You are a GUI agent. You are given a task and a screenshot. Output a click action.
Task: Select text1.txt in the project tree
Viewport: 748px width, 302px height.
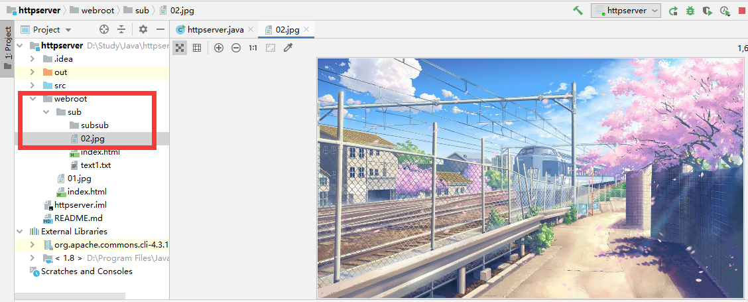point(95,165)
